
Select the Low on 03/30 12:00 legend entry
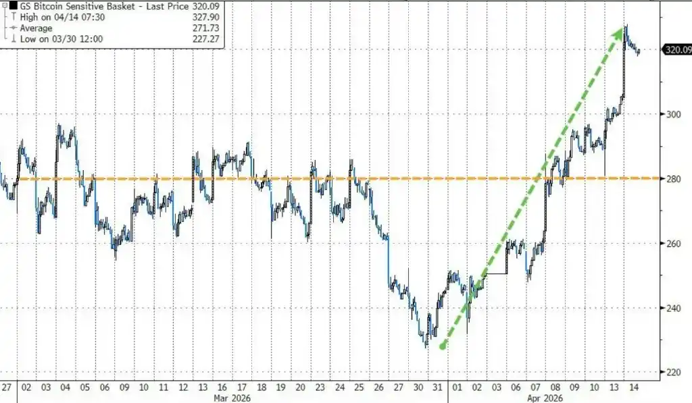coord(51,38)
